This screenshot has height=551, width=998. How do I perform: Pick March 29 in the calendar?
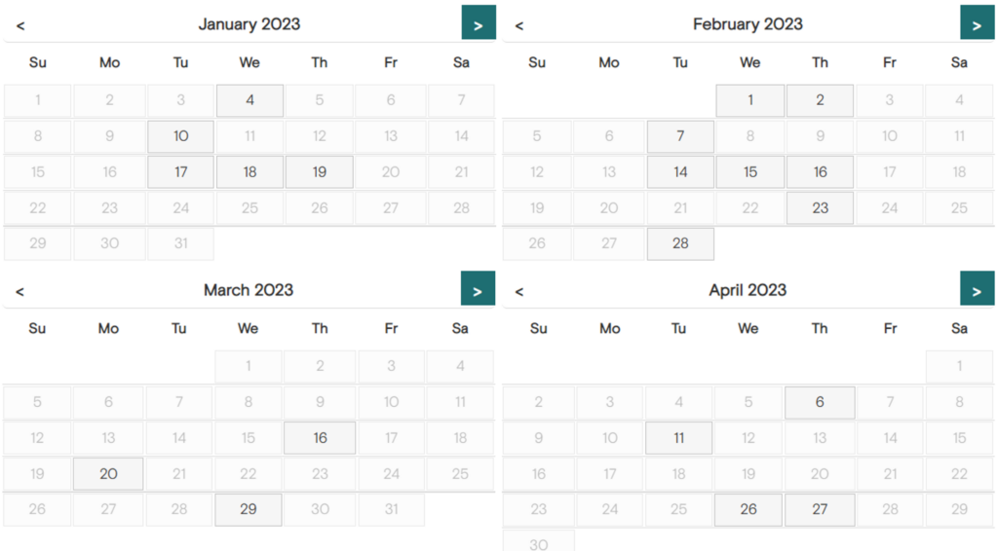pos(249,510)
